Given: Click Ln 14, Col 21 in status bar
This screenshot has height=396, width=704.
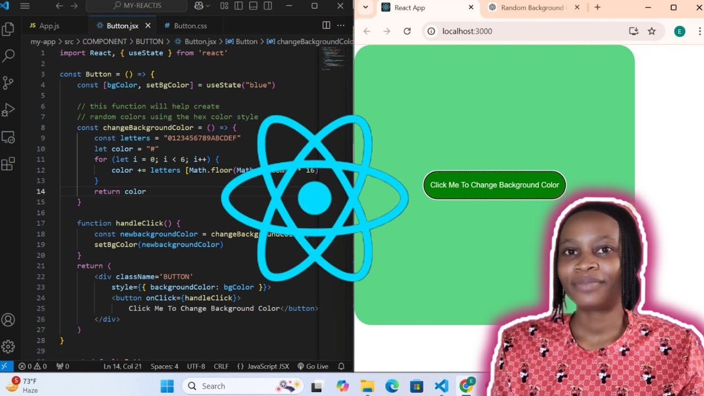Looking at the screenshot, I should 123,366.
